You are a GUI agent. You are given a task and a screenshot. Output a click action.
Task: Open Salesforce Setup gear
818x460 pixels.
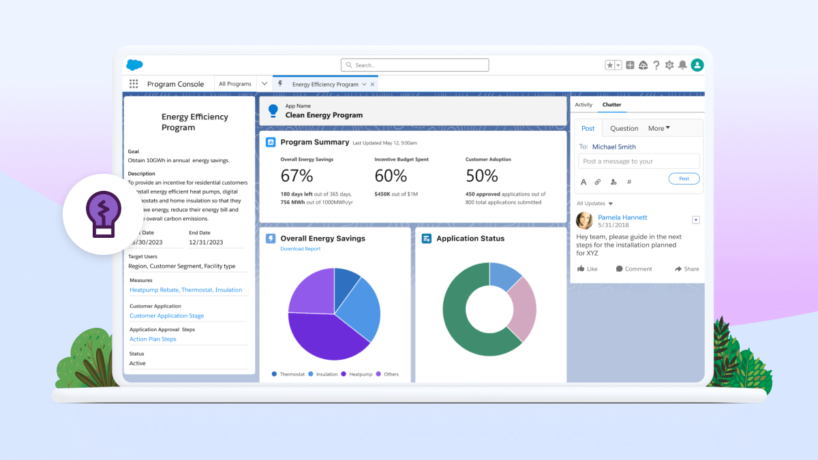[x=669, y=65]
